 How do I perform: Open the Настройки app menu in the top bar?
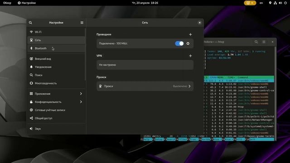27,3
